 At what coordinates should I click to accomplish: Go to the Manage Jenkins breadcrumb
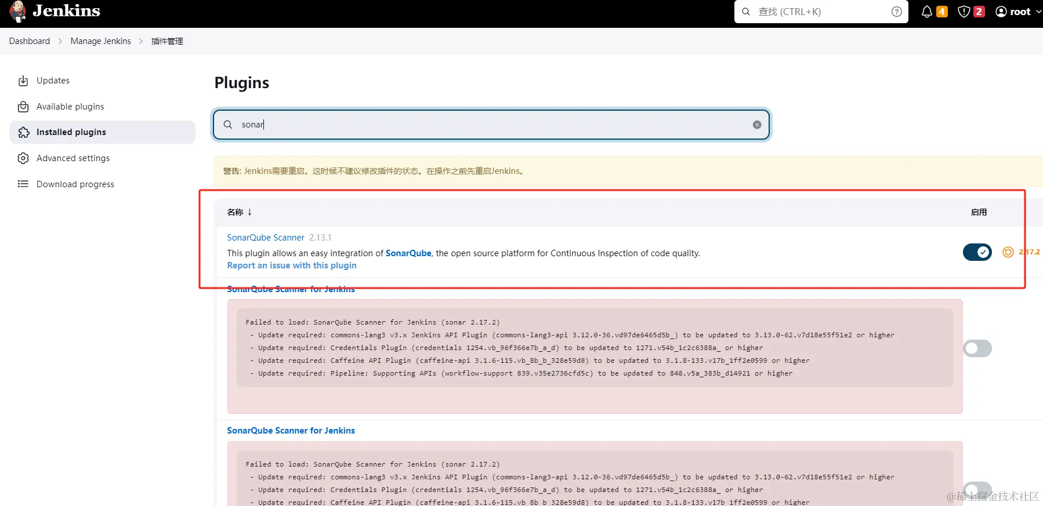coord(101,41)
